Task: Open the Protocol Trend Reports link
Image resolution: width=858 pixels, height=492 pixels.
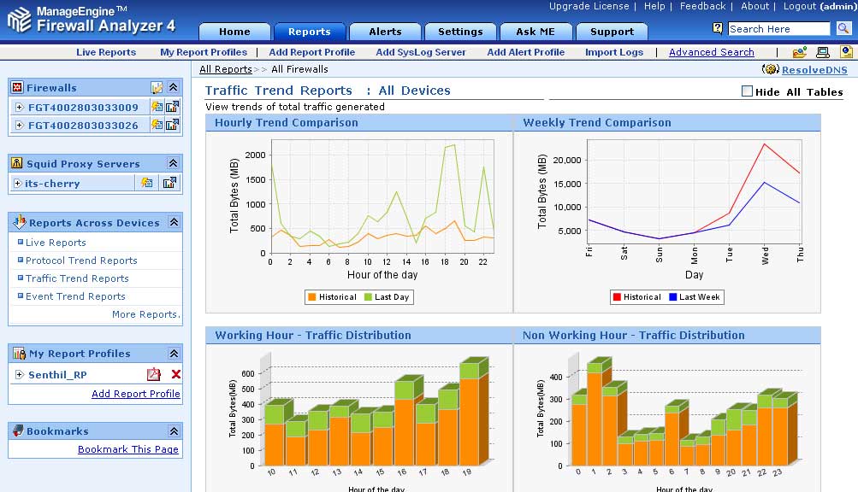Action: coord(81,261)
